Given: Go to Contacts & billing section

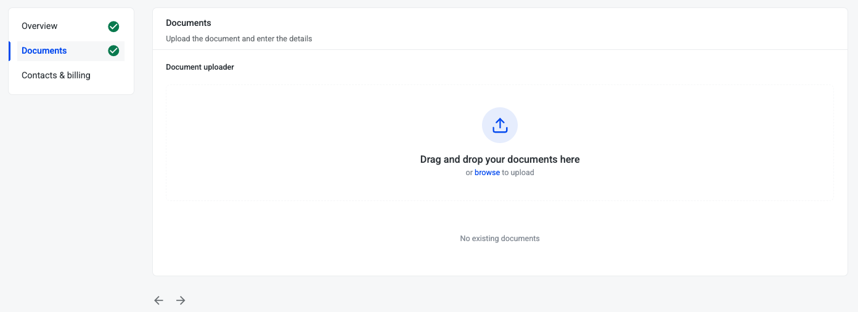Looking at the screenshot, I should coord(56,75).
